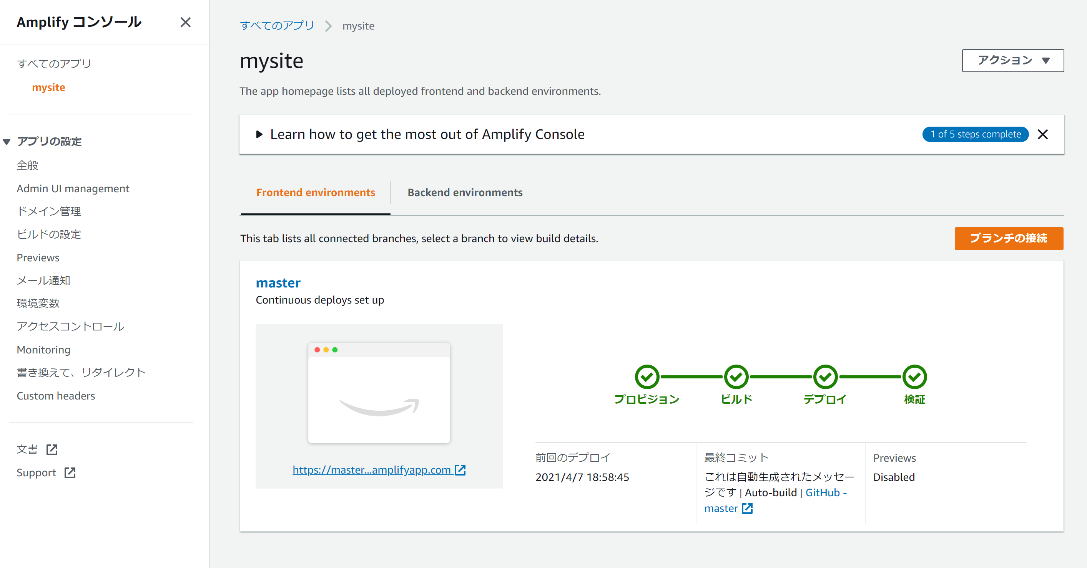Click external link icon next to 文書
The height and width of the screenshot is (568, 1087).
(52, 449)
